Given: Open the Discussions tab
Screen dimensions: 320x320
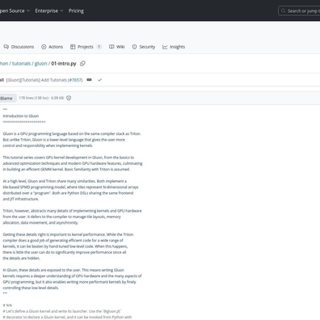Looking at the screenshot, I should (x=19, y=47).
